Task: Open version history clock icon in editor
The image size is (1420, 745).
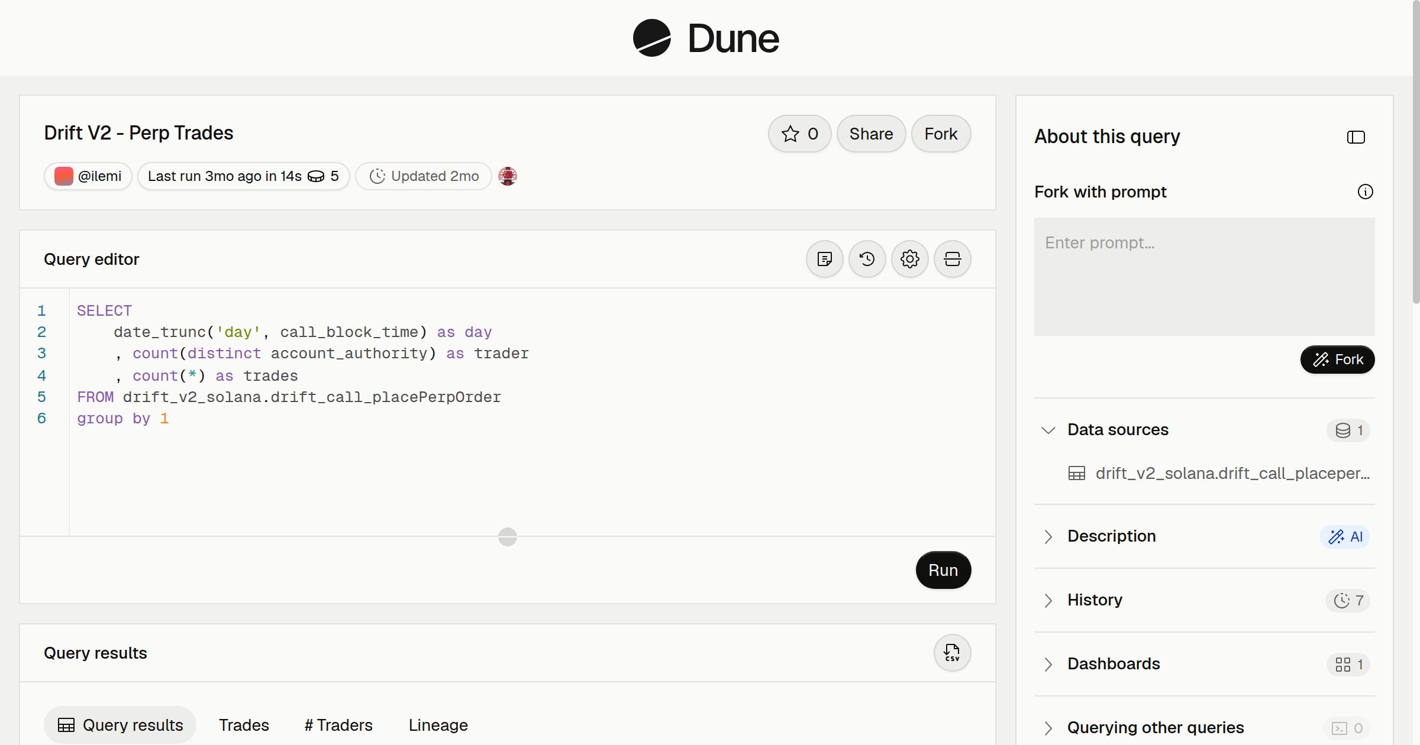Action: [867, 259]
